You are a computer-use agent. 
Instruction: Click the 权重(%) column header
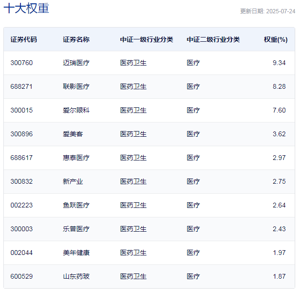point(276,39)
